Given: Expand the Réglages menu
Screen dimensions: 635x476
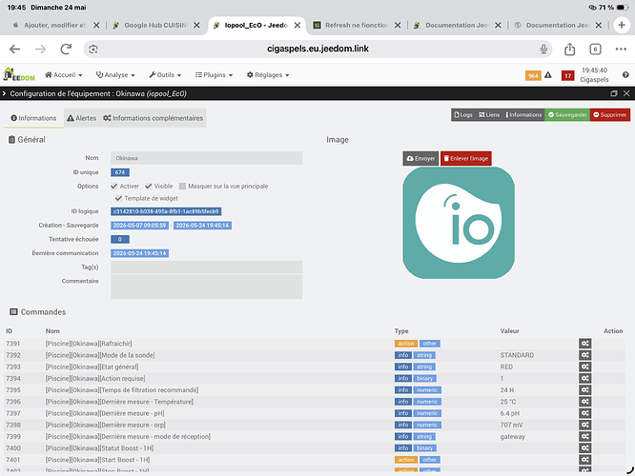Looking at the screenshot, I should [268, 75].
